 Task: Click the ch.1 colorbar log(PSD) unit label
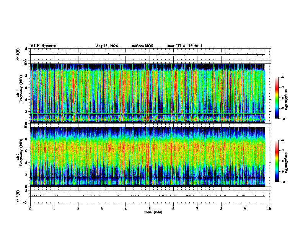point(286,100)
